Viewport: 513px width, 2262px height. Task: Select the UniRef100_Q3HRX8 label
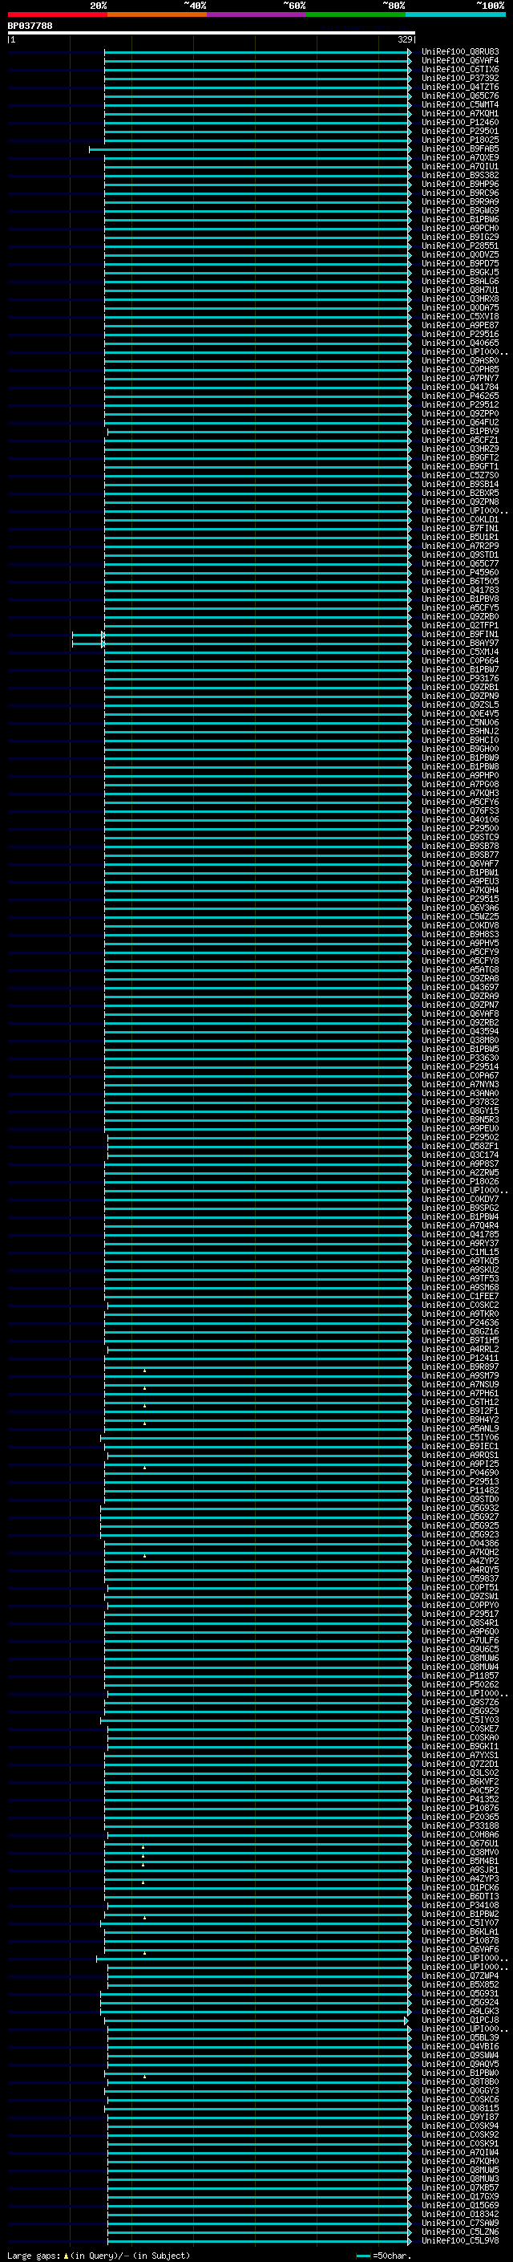[x=460, y=298]
